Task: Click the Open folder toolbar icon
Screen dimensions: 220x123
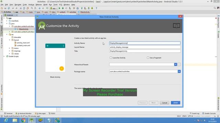Action: (2, 8)
